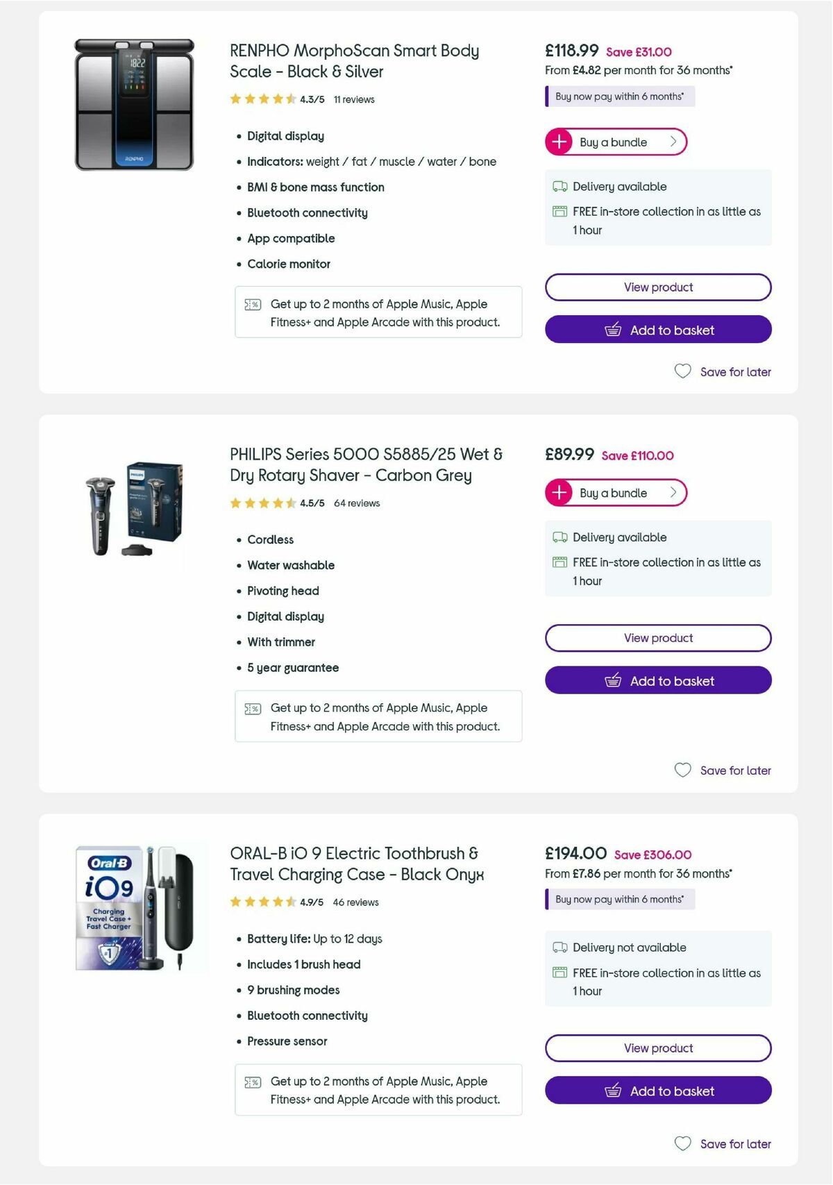Open the Buy now pay within 6 months badge

(620, 96)
